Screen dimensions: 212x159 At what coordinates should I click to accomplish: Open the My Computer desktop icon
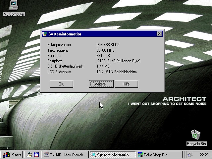(14, 8)
